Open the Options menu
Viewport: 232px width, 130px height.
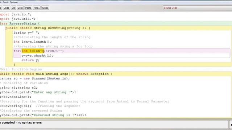[14, 3]
